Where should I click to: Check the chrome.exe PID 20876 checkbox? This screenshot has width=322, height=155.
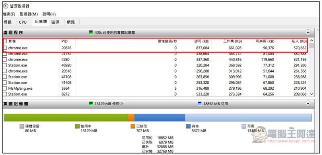(5, 48)
